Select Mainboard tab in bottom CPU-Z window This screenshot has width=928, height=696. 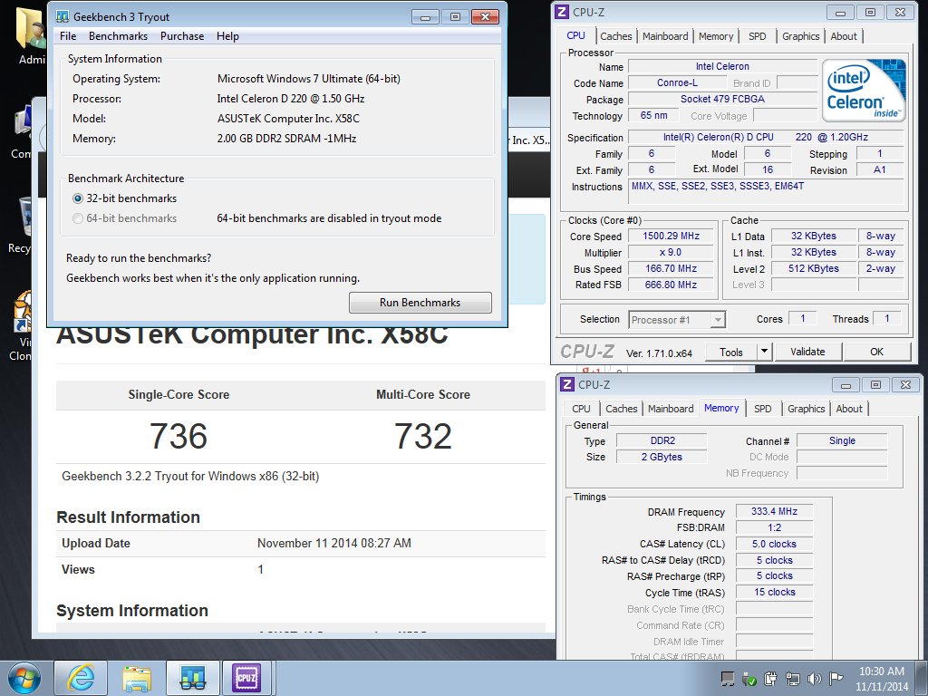pyautogui.click(x=671, y=409)
